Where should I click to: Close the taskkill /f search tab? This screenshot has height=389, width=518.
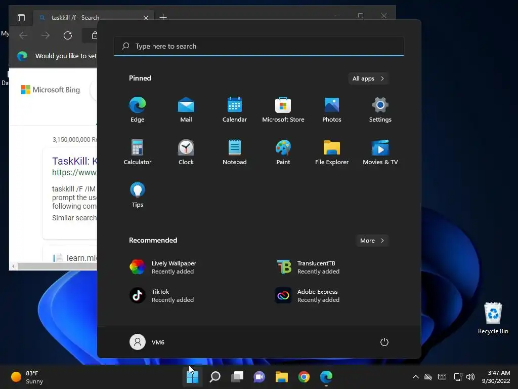pyautogui.click(x=146, y=18)
